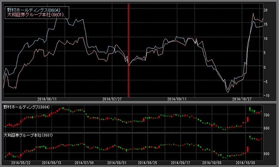Click bottom date label 2014/07/08

(x=84, y=163)
